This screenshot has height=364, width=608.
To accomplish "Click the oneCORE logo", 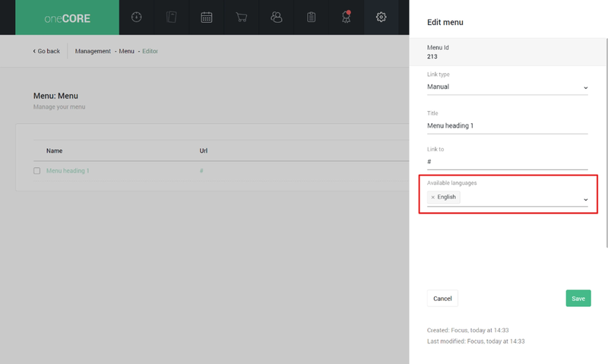I will [67, 17].
